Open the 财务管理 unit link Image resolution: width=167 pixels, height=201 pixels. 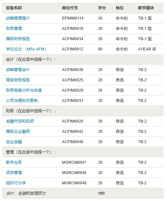click(14, 28)
